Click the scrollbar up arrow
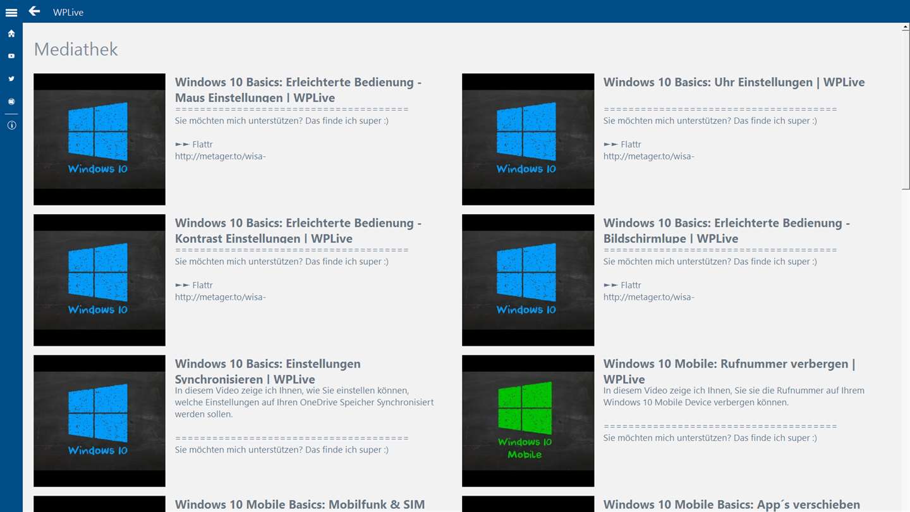This screenshot has height=512, width=910. coord(906,27)
